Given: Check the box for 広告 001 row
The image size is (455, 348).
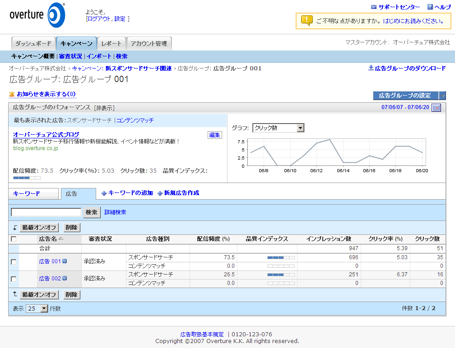Looking at the screenshot, I should (14, 262).
